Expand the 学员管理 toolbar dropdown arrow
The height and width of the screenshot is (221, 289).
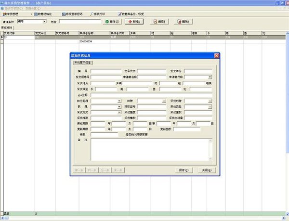pyautogui.click(x=31, y=14)
